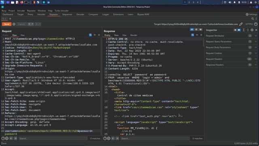This screenshot has width=259, height=146.
Task: Click the HTTP/2 protocol label
Action: click(249, 24)
